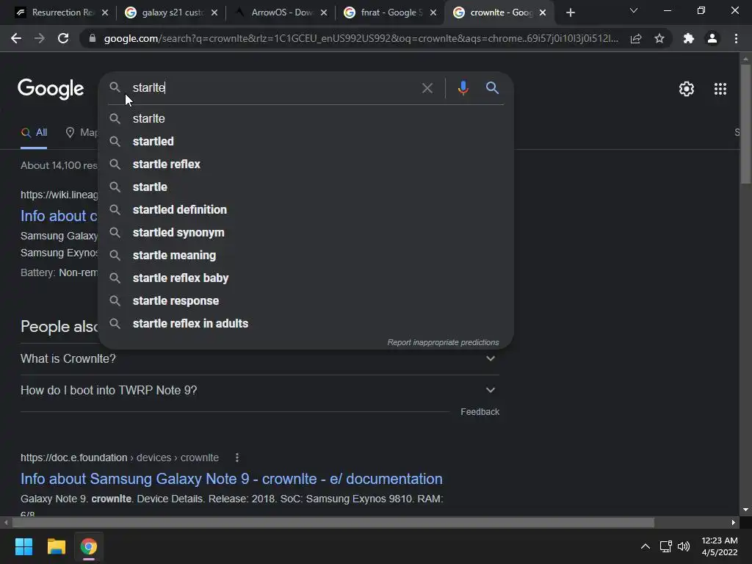Choose suggestion 'starlte'
The image size is (752, 564).
[306, 118]
